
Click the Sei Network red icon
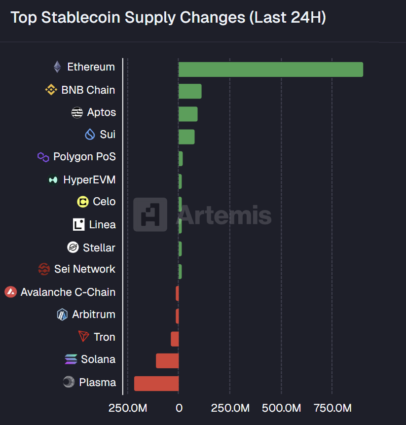44,269
